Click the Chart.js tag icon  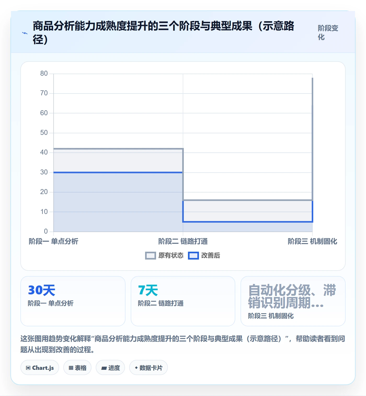coord(28,368)
